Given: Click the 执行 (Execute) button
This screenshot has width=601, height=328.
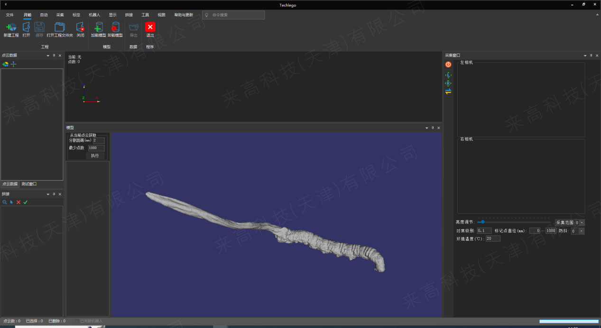Looking at the screenshot, I should pos(95,156).
